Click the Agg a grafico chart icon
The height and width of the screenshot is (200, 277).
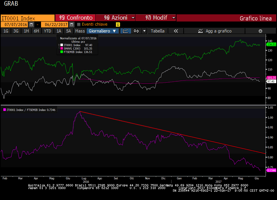(200, 31)
